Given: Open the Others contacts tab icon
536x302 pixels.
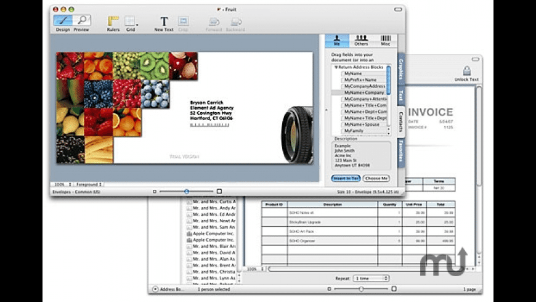Looking at the screenshot, I should pyautogui.click(x=362, y=41).
